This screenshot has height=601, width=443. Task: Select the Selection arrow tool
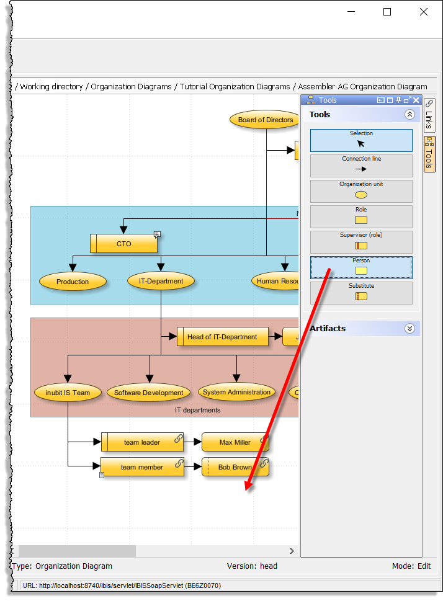(361, 140)
